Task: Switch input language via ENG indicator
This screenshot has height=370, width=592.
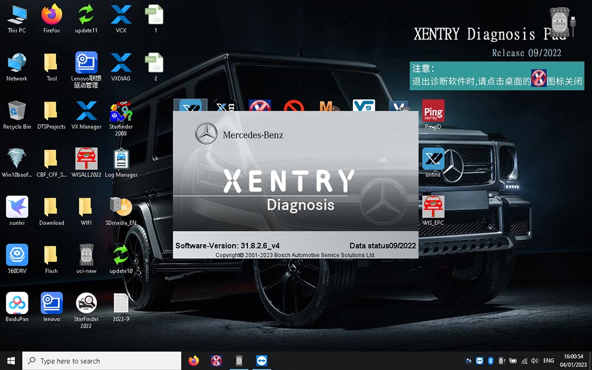Action: (x=549, y=361)
